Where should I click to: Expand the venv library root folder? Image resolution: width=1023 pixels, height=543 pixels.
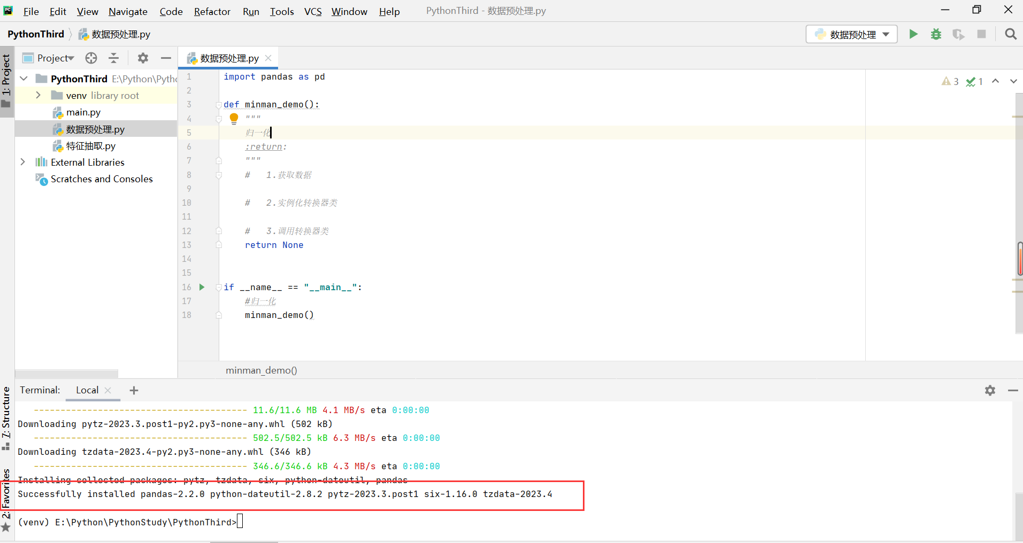click(37, 95)
